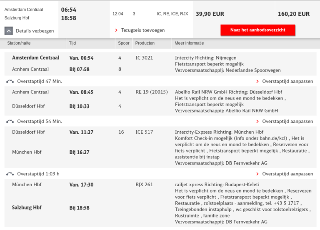The width and height of the screenshot is (320, 230).
Task: Add a return trip with Terugreis toevoegen
Action: coord(142,30)
